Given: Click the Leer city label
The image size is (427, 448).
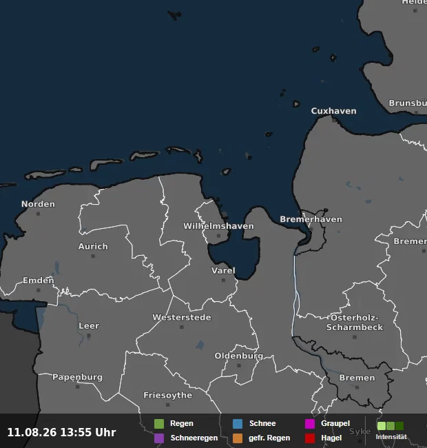Looking at the screenshot, I should coord(89,326).
